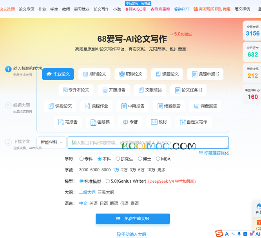
Task: Open the 拼团购买 限时优惠 link
Action: pyautogui.click(x=212, y=9)
